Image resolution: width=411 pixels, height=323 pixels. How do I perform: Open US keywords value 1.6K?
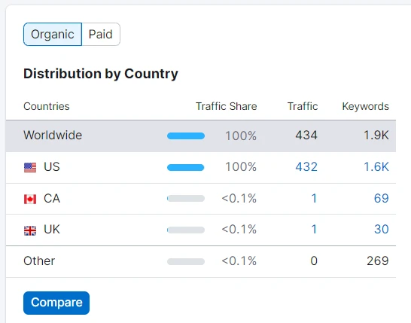376,166
